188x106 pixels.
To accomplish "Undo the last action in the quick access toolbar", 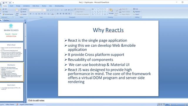I will (6, 3).
